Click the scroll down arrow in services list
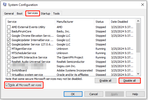Viewport: 148px width, 100px height. coord(138,74)
